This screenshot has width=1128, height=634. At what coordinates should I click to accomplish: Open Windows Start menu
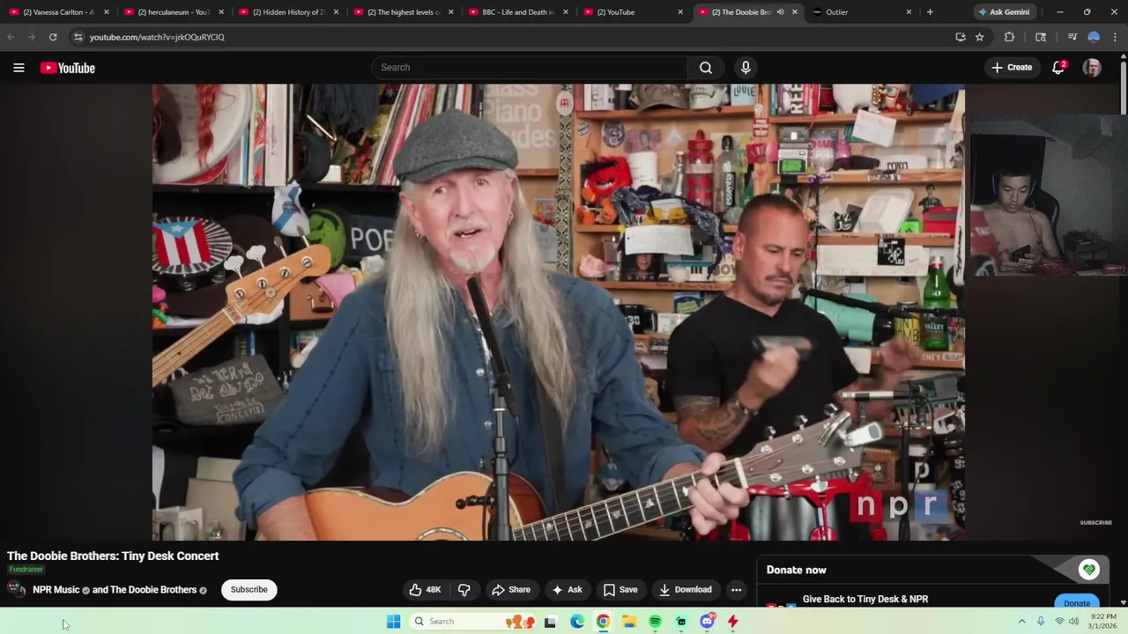[x=394, y=622]
